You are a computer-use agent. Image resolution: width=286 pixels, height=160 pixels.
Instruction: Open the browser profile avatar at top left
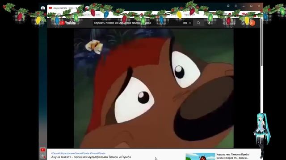[43, 8]
